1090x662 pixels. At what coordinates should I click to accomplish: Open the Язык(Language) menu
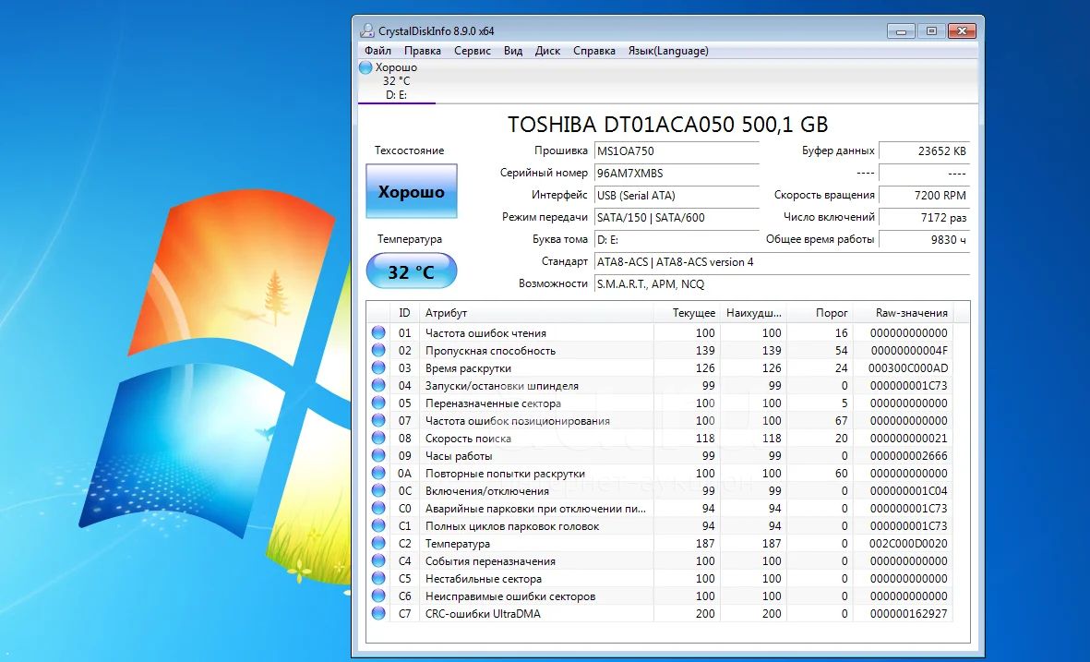coord(668,51)
